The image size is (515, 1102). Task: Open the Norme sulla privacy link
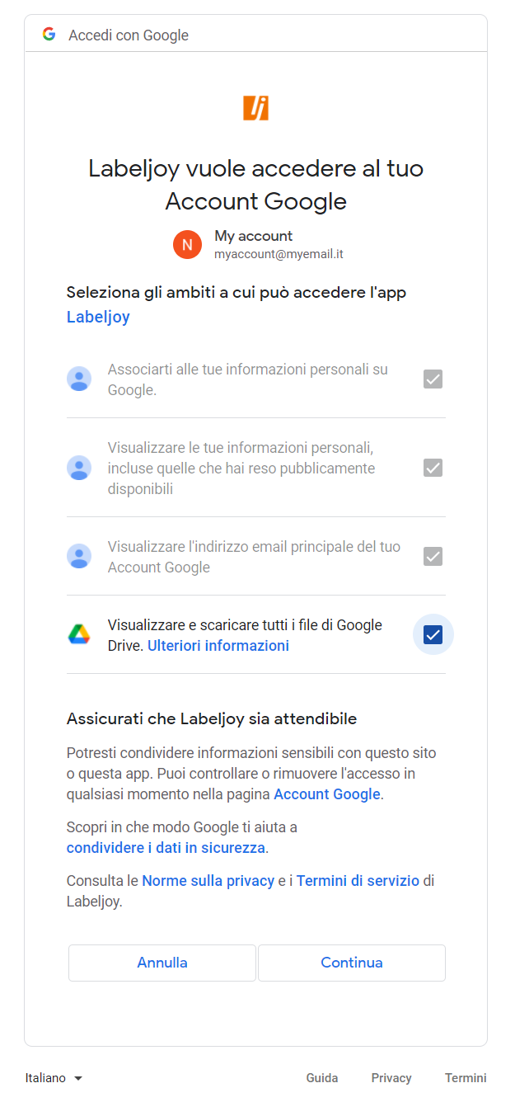pyautogui.click(x=208, y=881)
